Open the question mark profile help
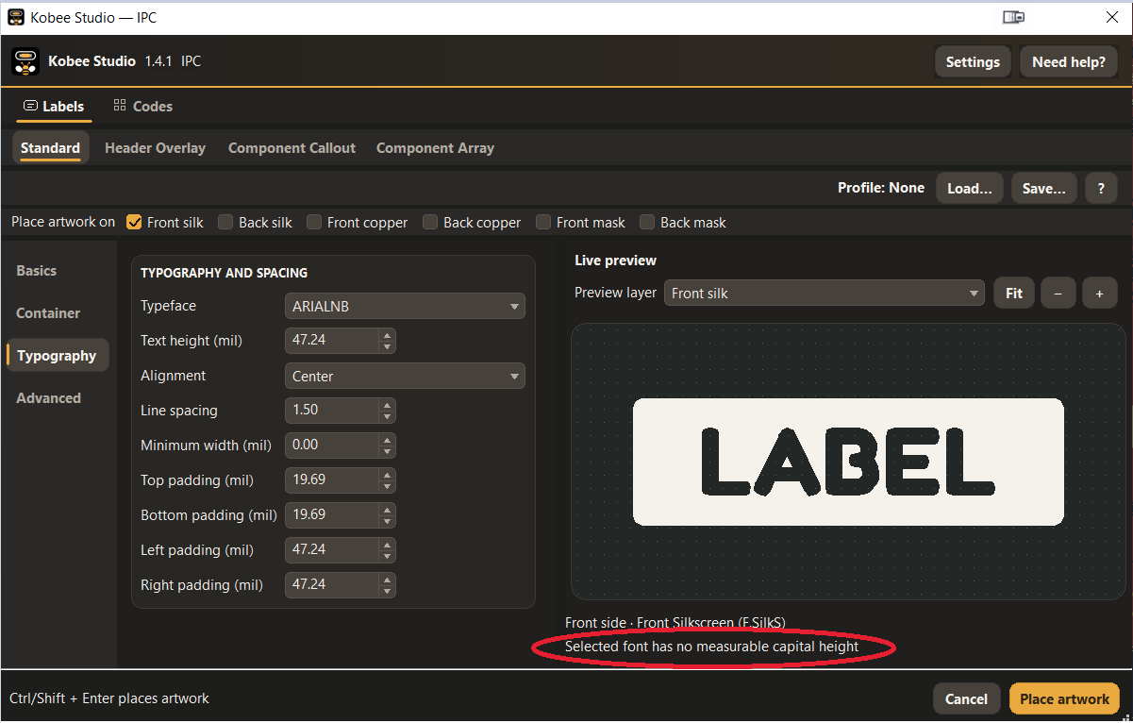The image size is (1133, 723). point(1101,188)
